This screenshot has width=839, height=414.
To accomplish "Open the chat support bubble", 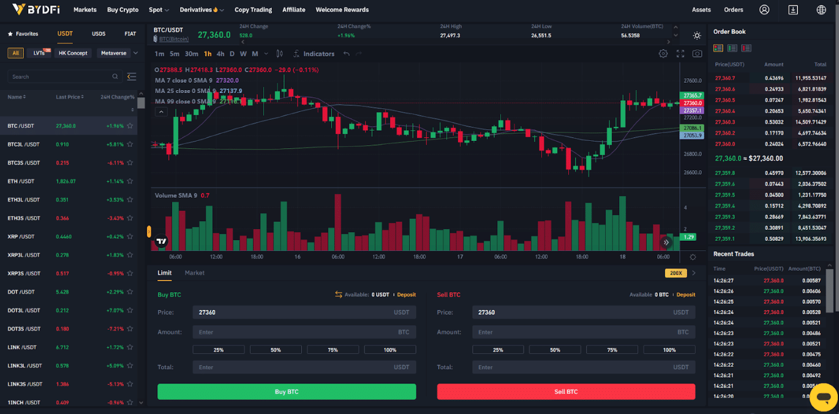I will click(824, 397).
